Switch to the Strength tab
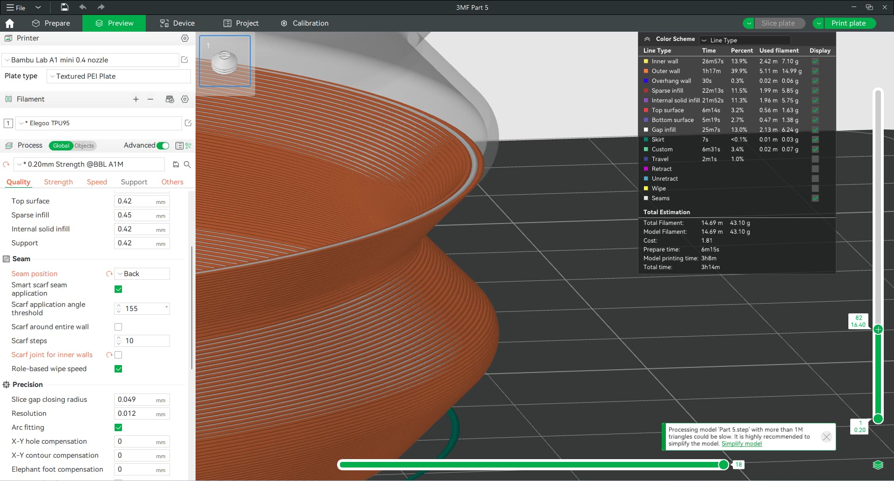Screen dimensions: 894x481 [x=58, y=182]
